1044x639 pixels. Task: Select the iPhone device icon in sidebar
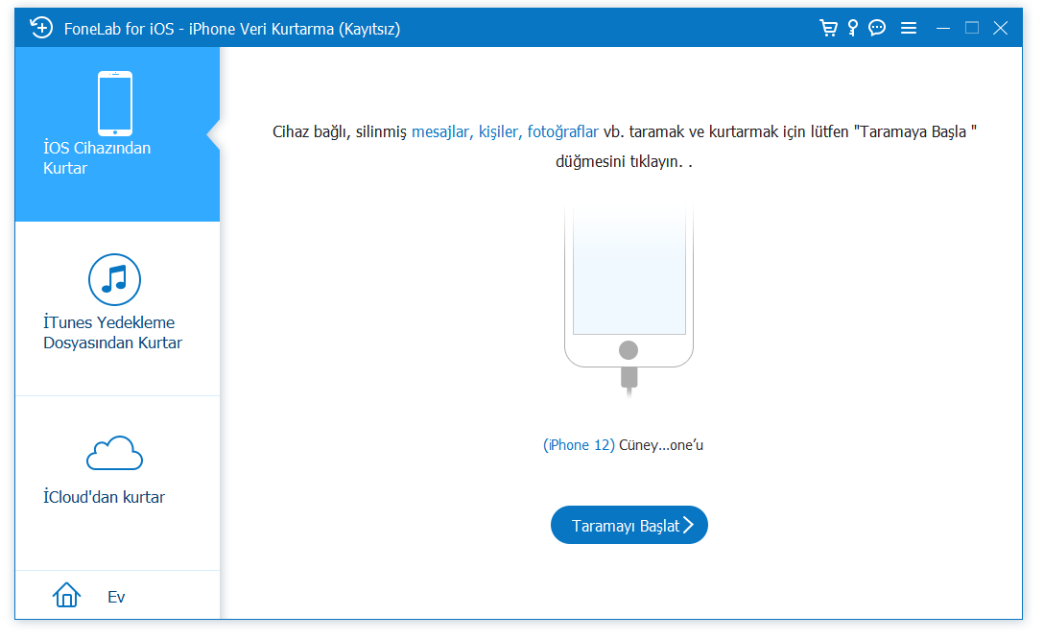pos(115,103)
